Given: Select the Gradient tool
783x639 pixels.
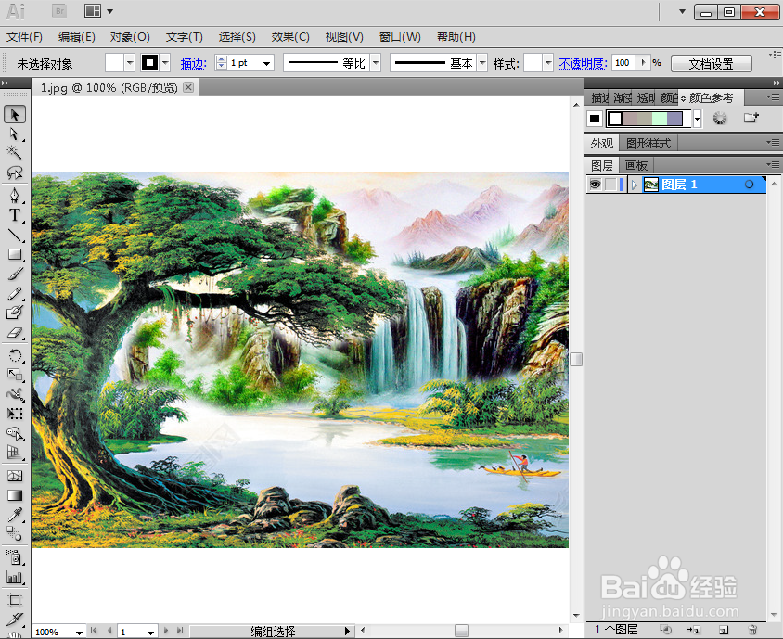Looking at the screenshot, I should tap(15, 495).
